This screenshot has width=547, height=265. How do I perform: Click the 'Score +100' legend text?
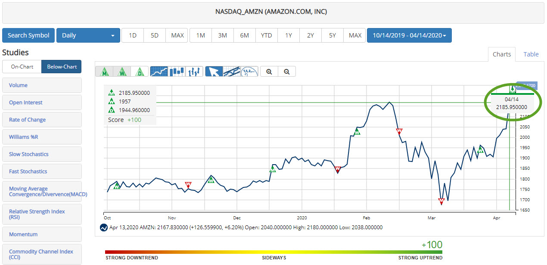(124, 120)
